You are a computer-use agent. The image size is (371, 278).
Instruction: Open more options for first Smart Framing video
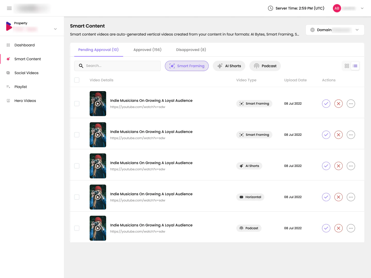click(x=351, y=103)
